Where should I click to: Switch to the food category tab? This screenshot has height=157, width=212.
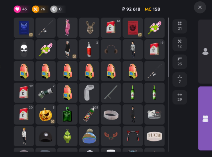point(180,44)
